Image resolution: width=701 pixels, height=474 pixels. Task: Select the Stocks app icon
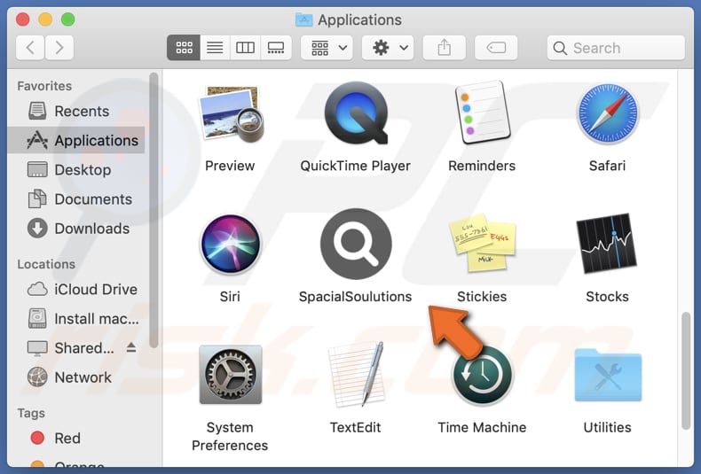607,244
